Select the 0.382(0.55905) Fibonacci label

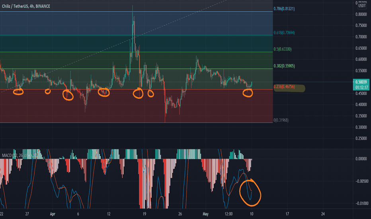(x=284, y=66)
